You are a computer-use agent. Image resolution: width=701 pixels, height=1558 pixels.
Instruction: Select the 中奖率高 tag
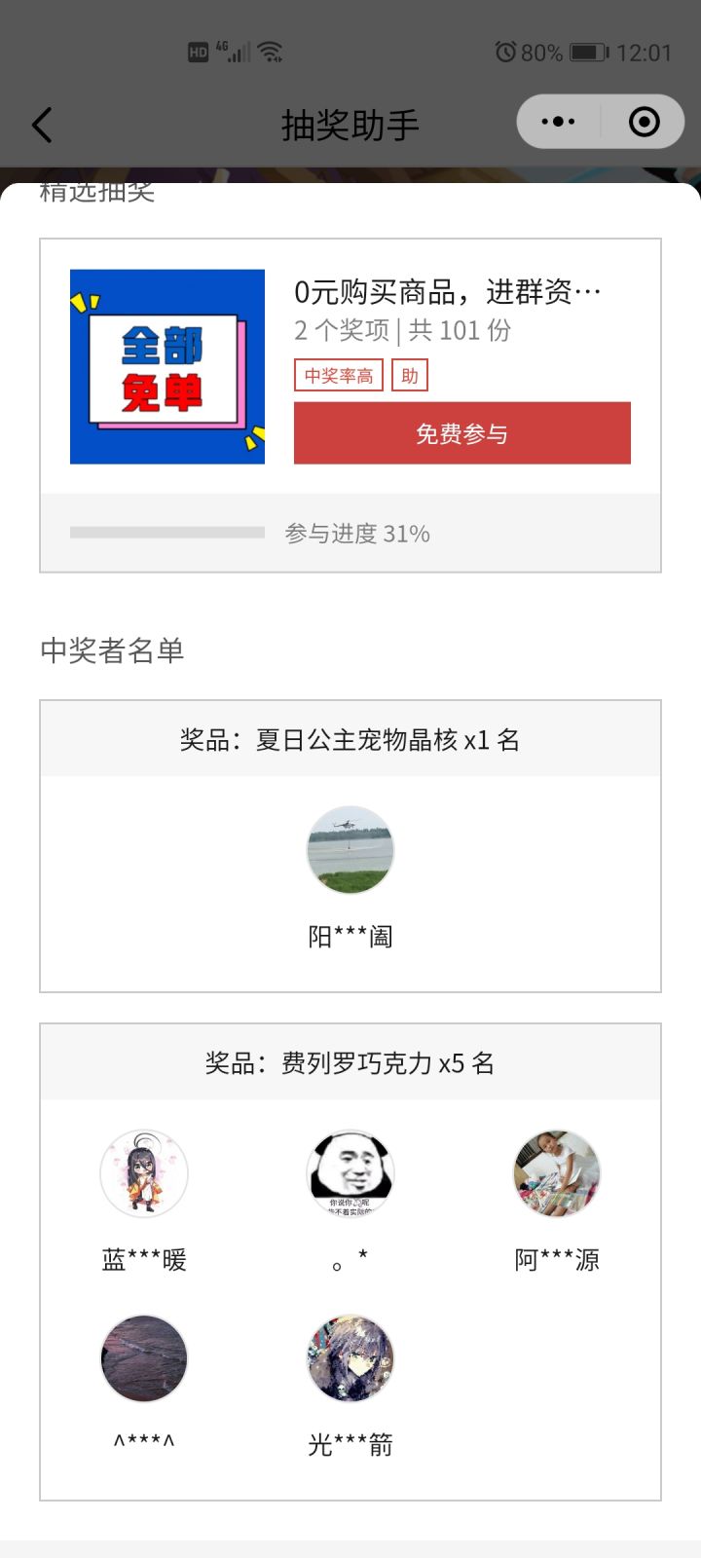pyautogui.click(x=339, y=376)
